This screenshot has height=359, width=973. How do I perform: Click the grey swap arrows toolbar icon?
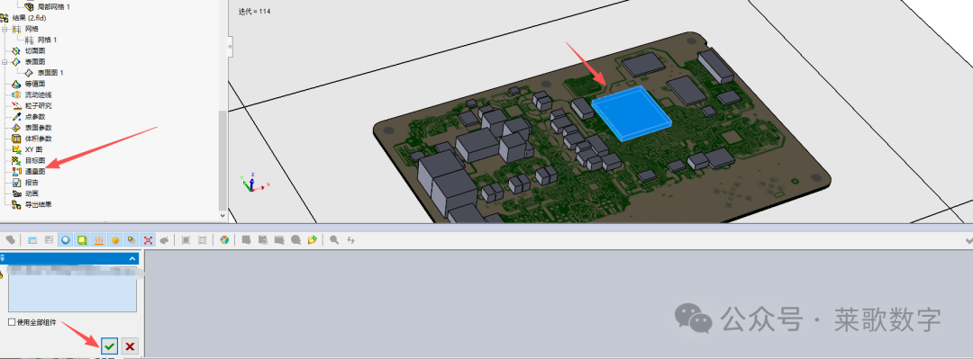click(x=350, y=239)
